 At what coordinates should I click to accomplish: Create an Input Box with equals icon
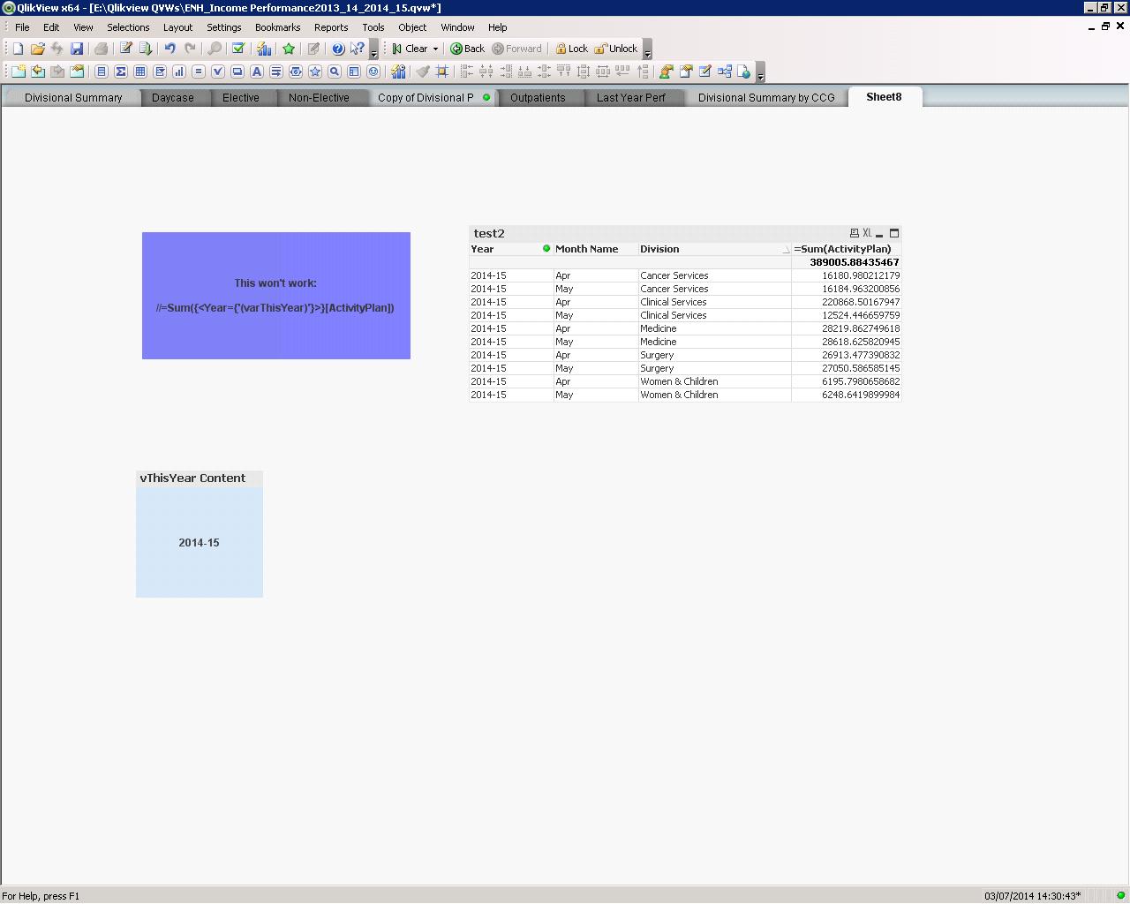(199, 72)
